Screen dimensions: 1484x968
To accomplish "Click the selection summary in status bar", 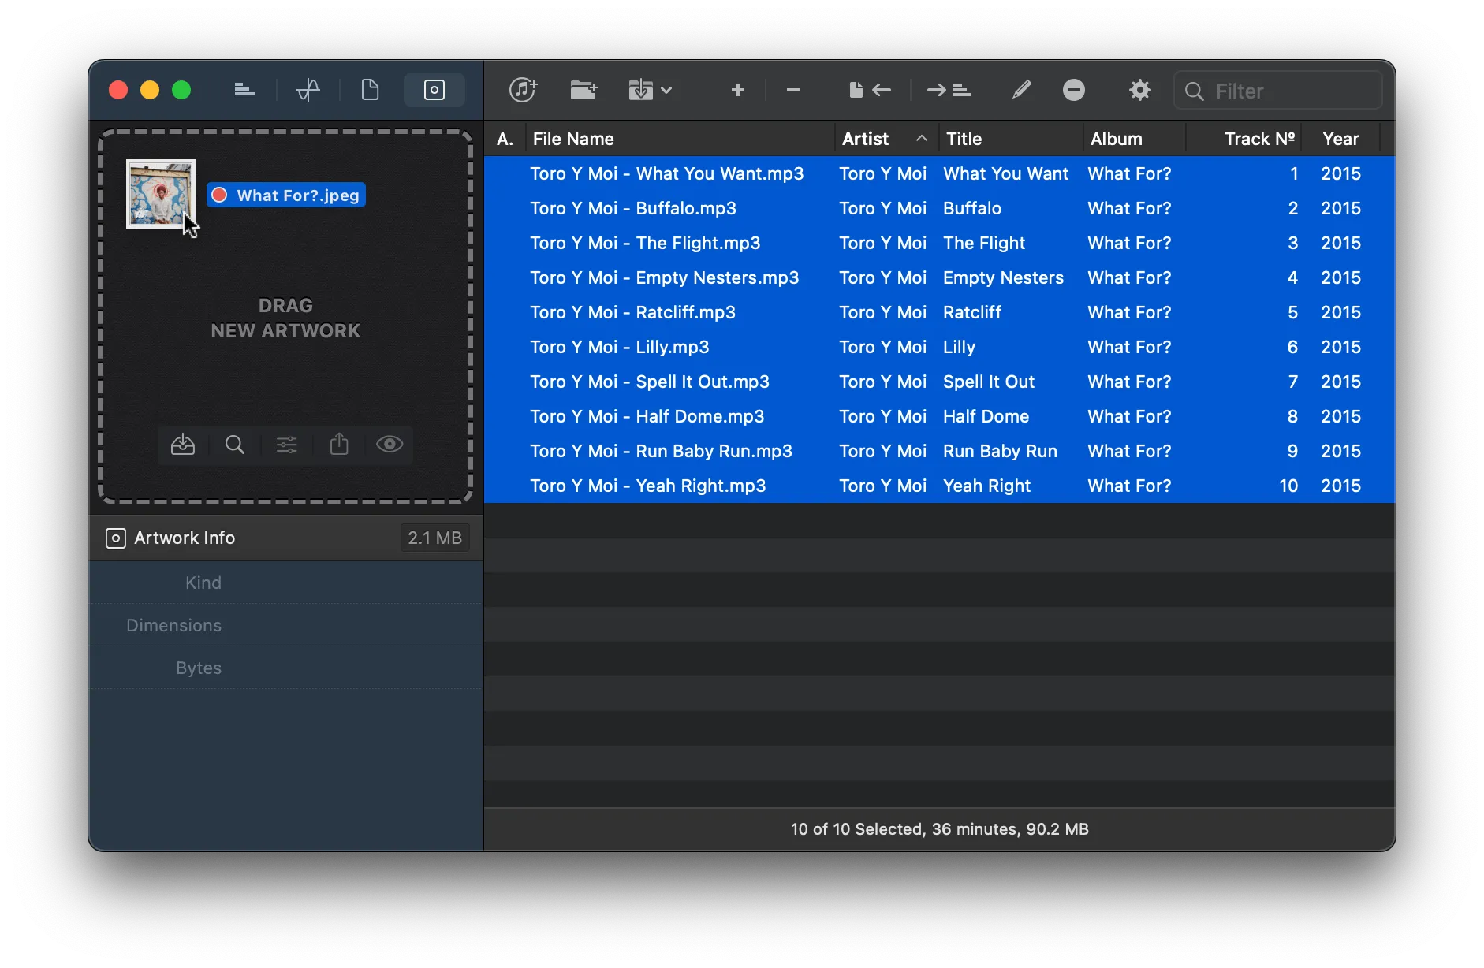I will [939, 829].
